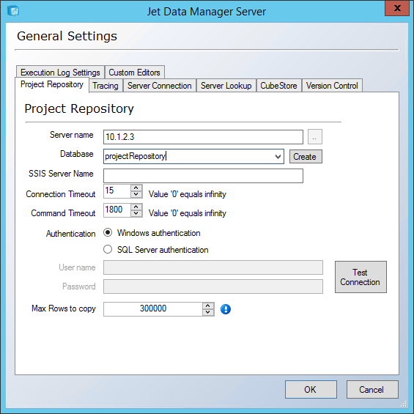
Task: Select SQL Server authentication option
Action: coord(108,249)
